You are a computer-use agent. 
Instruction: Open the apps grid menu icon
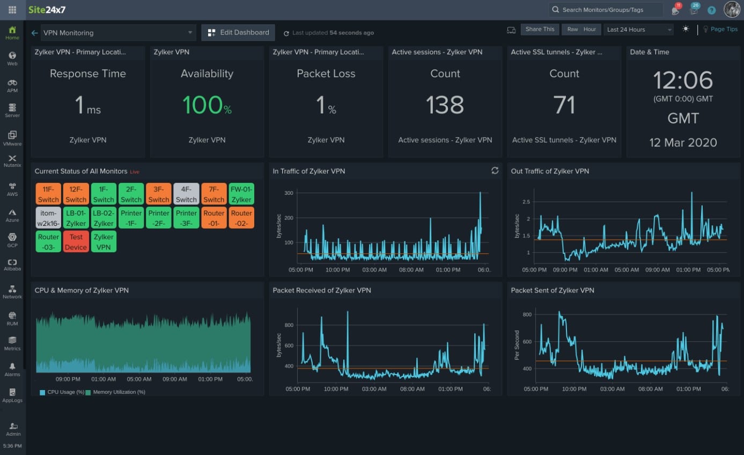click(12, 10)
